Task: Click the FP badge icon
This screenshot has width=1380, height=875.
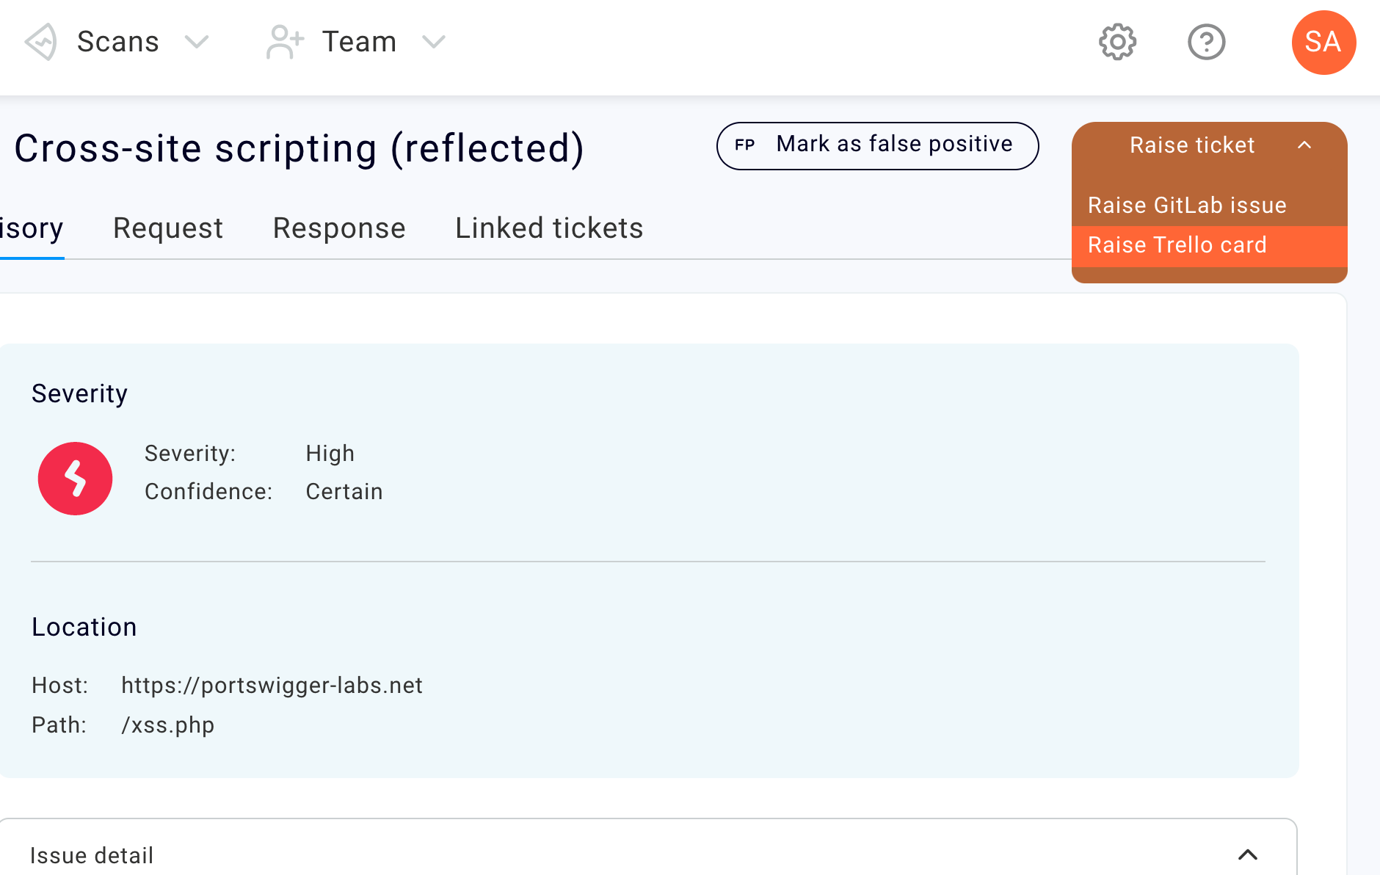Action: click(x=745, y=145)
